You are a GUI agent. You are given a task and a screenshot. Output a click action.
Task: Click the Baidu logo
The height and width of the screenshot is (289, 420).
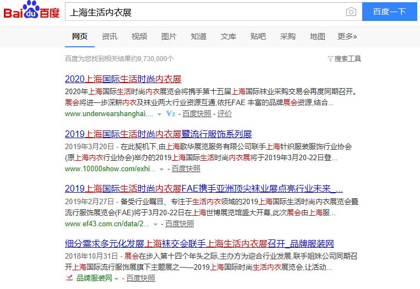pyautogui.click(x=31, y=10)
